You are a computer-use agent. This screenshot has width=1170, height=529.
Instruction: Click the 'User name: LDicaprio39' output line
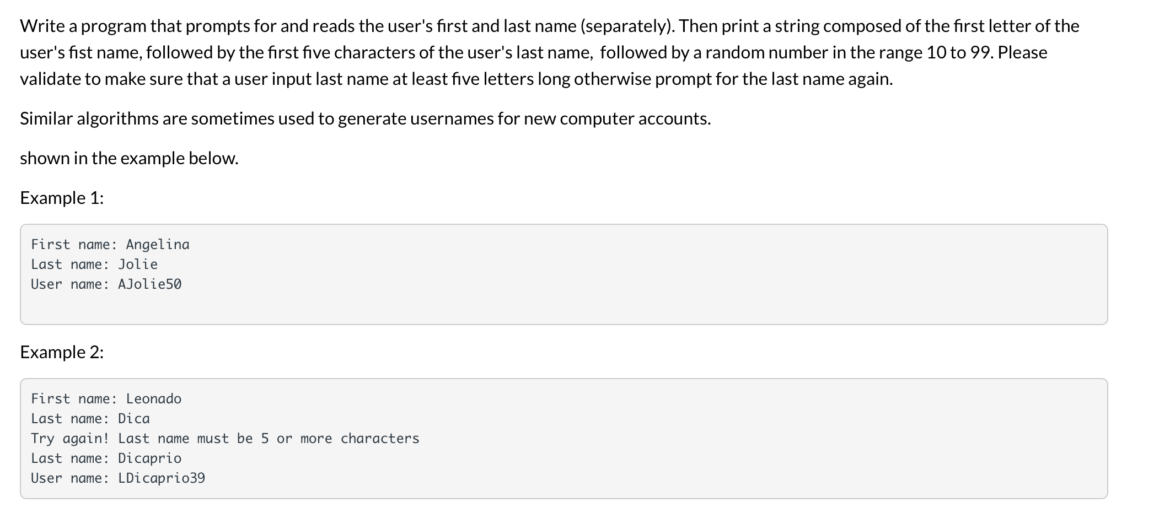(x=118, y=478)
